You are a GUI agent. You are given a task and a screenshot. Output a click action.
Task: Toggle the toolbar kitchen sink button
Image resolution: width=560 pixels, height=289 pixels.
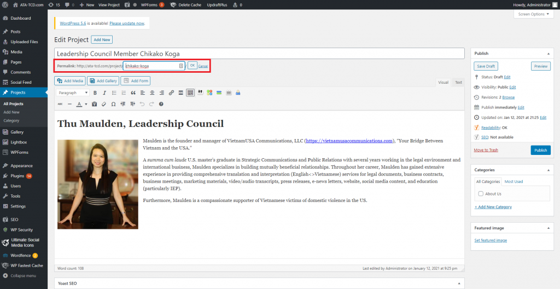pos(190,93)
